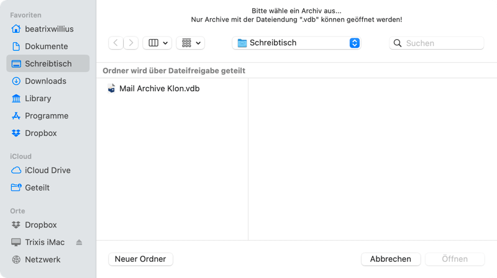Viewport: 497px width, 278px height.
Task: Click the iCloud section header
Action: tap(21, 156)
